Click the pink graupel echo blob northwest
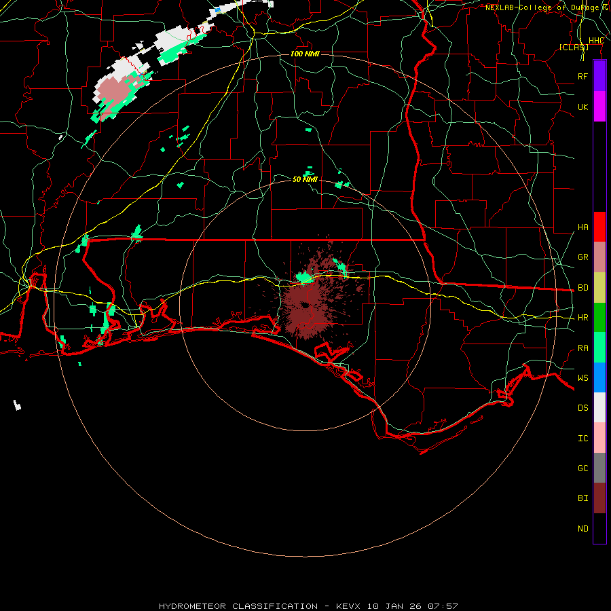This screenshot has width=611, height=611. [x=115, y=92]
